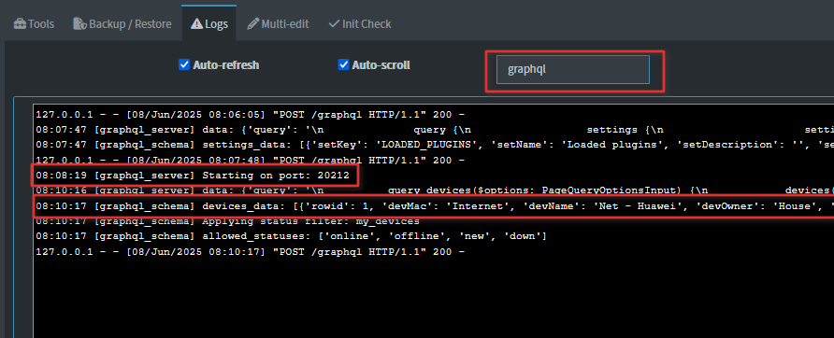Open the Tools tab

[34, 24]
